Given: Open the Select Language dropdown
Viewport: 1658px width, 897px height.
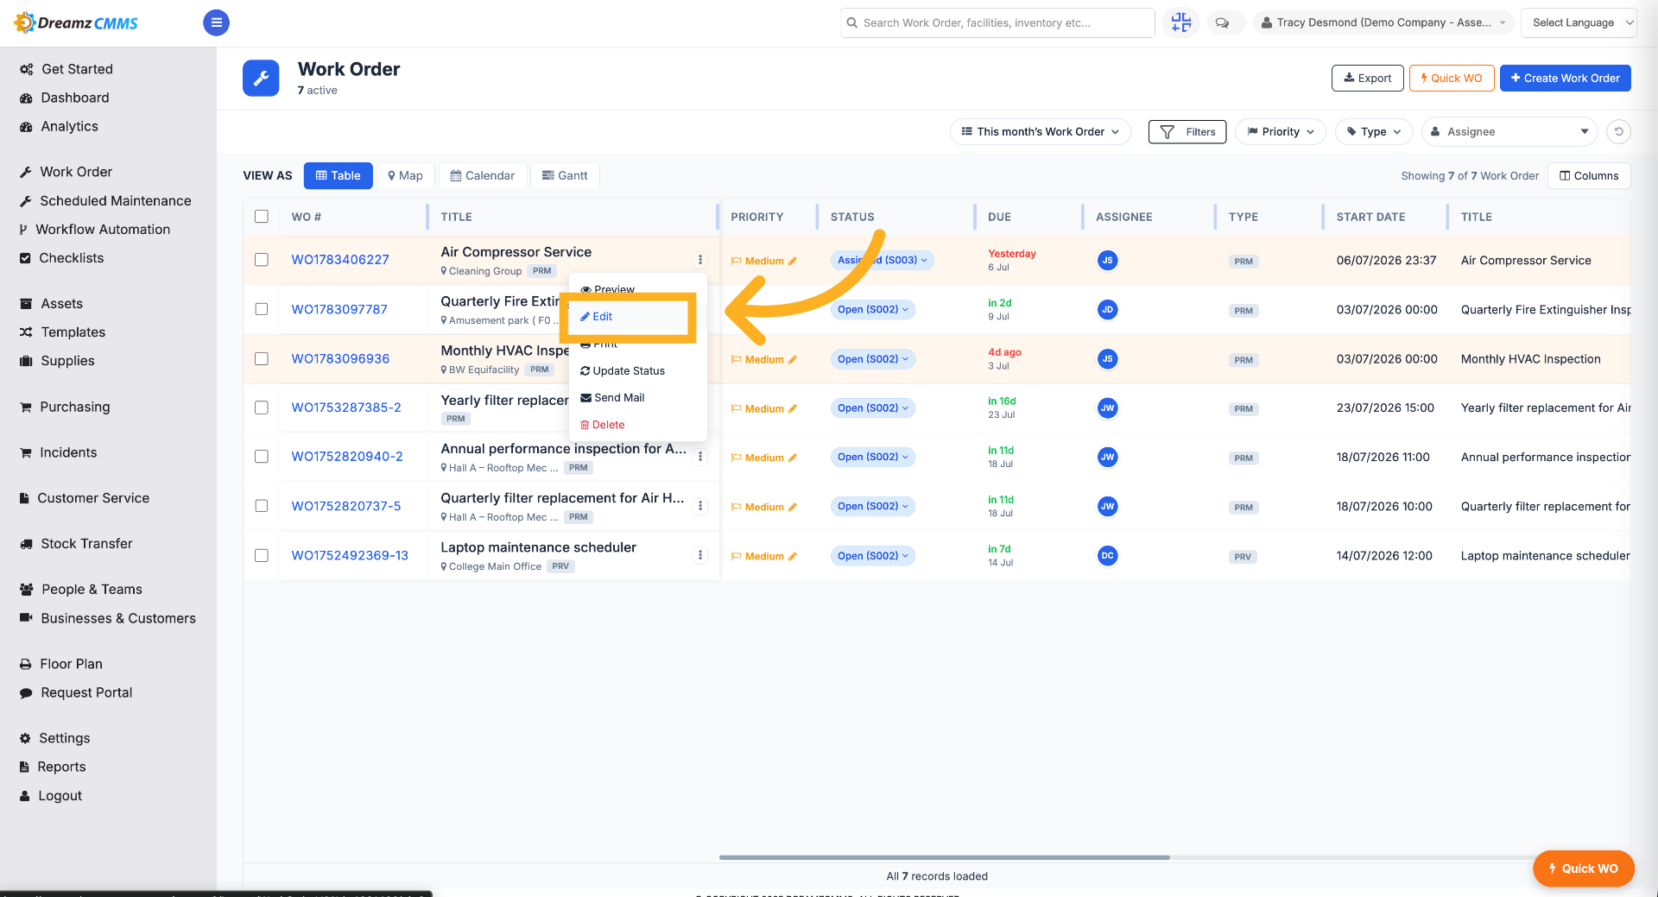Looking at the screenshot, I should [1579, 22].
